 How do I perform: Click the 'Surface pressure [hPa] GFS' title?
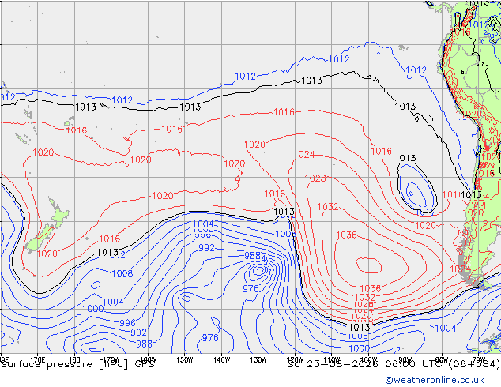click(77, 364)
